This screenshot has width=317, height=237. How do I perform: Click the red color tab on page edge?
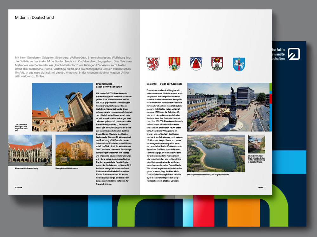click(x=270, y=97)
